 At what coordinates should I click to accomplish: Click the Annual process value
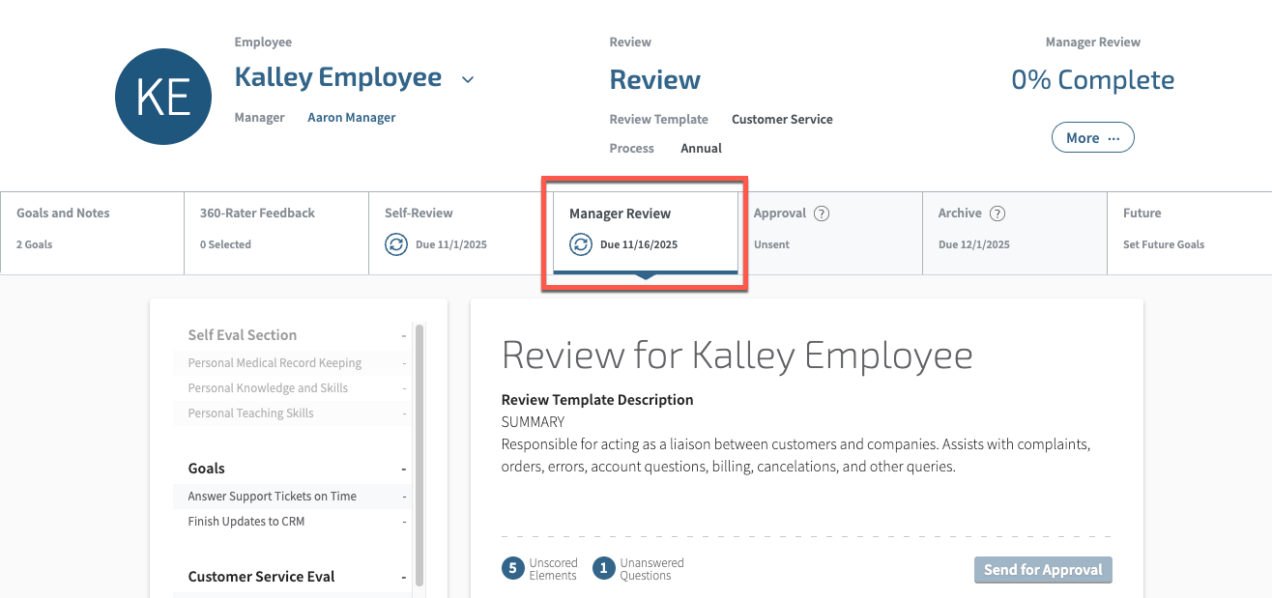point(702,149)
